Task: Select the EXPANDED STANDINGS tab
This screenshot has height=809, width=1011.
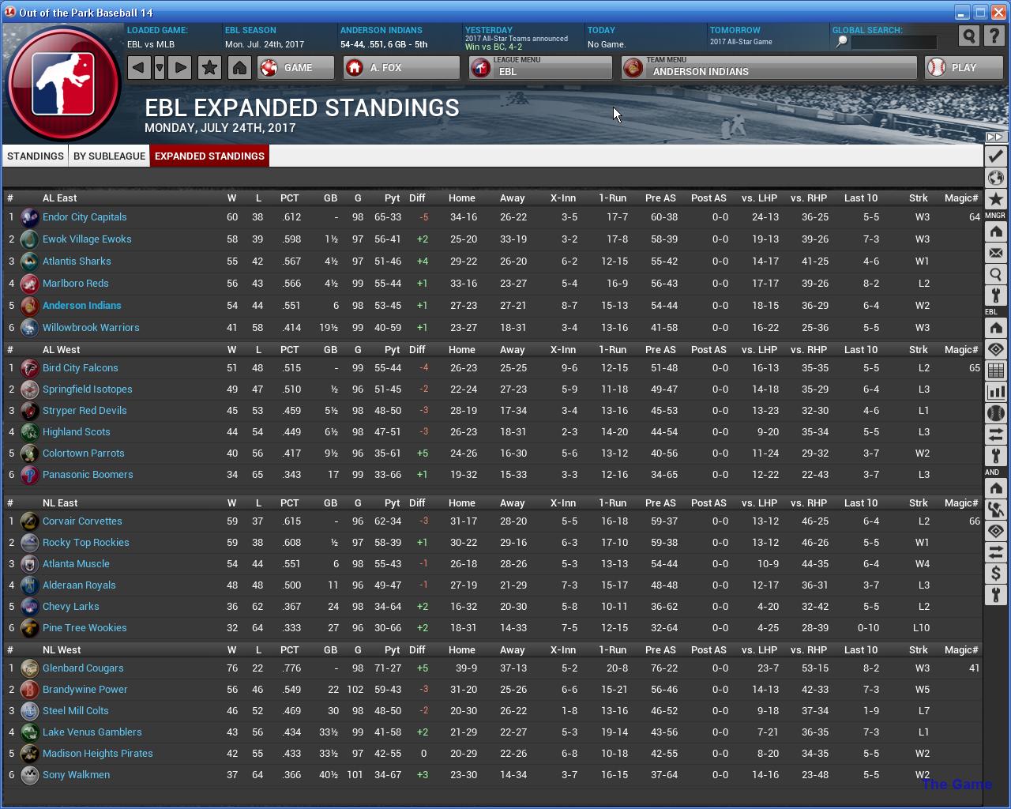Action: click(x=209, y=156)
